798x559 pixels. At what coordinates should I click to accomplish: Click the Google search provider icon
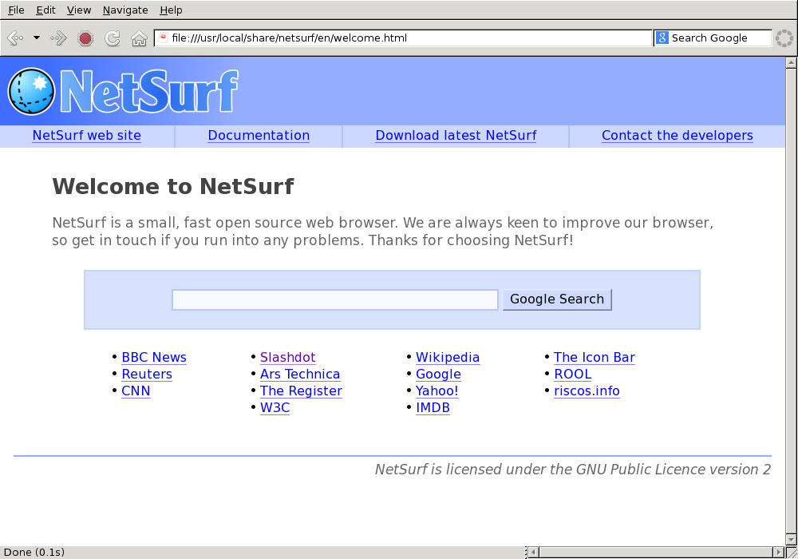662,38
